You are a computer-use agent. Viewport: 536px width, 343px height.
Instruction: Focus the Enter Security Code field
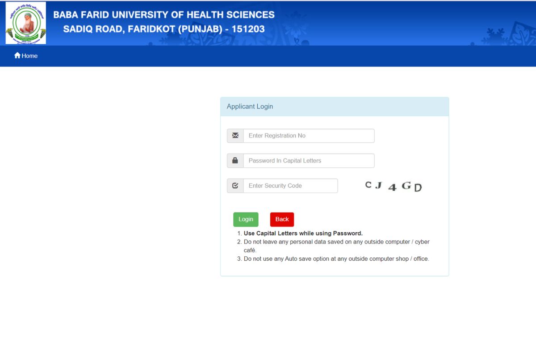290,186
